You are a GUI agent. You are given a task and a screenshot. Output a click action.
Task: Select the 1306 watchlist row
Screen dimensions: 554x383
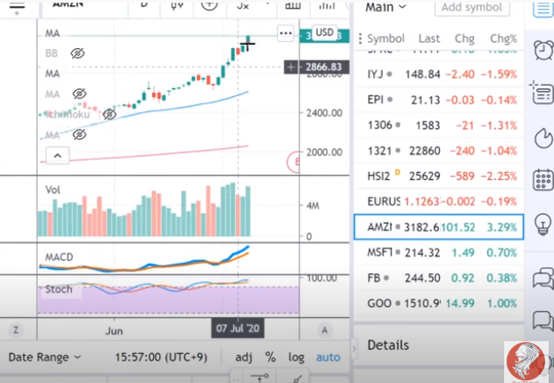tap(439, 126)
